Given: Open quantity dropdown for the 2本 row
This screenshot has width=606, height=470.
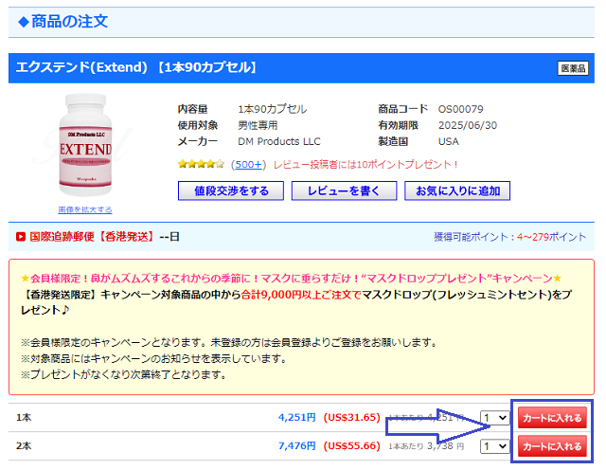Looking at the screenshot, I should (494, 446).
